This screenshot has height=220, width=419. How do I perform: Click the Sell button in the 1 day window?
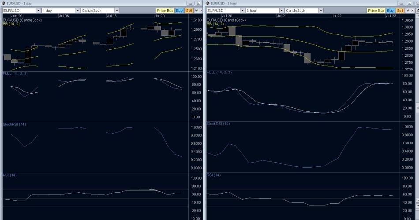189,11
